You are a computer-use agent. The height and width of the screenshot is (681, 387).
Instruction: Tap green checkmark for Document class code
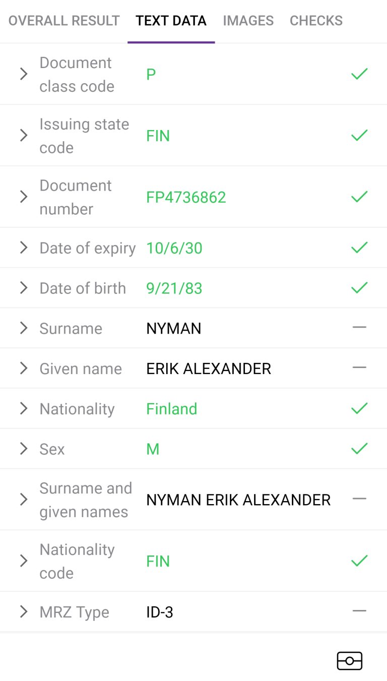click(359, 74)
